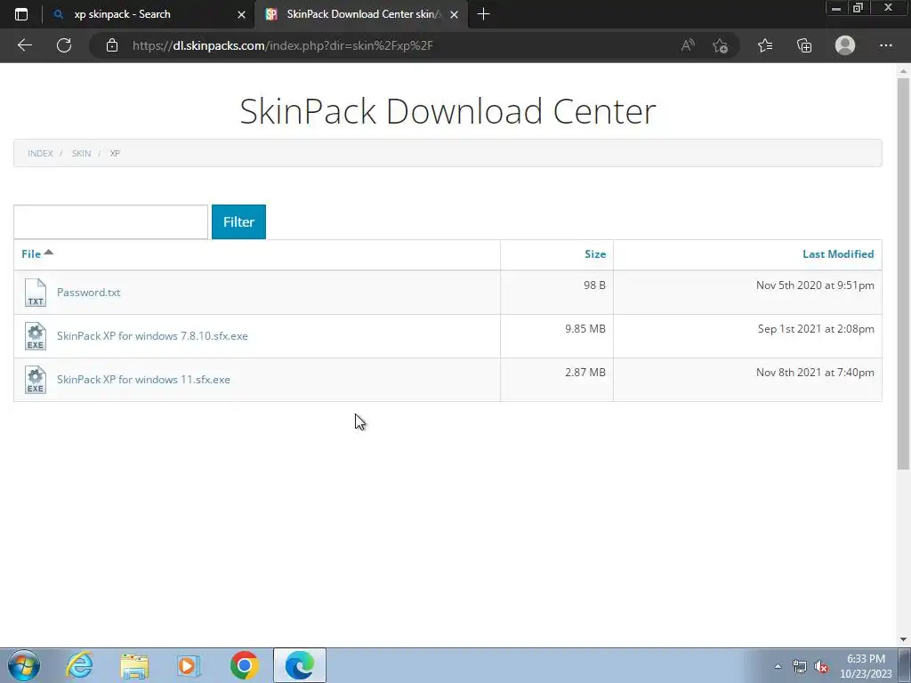Launch Internet Explorer from taskbar

[79, 665]
